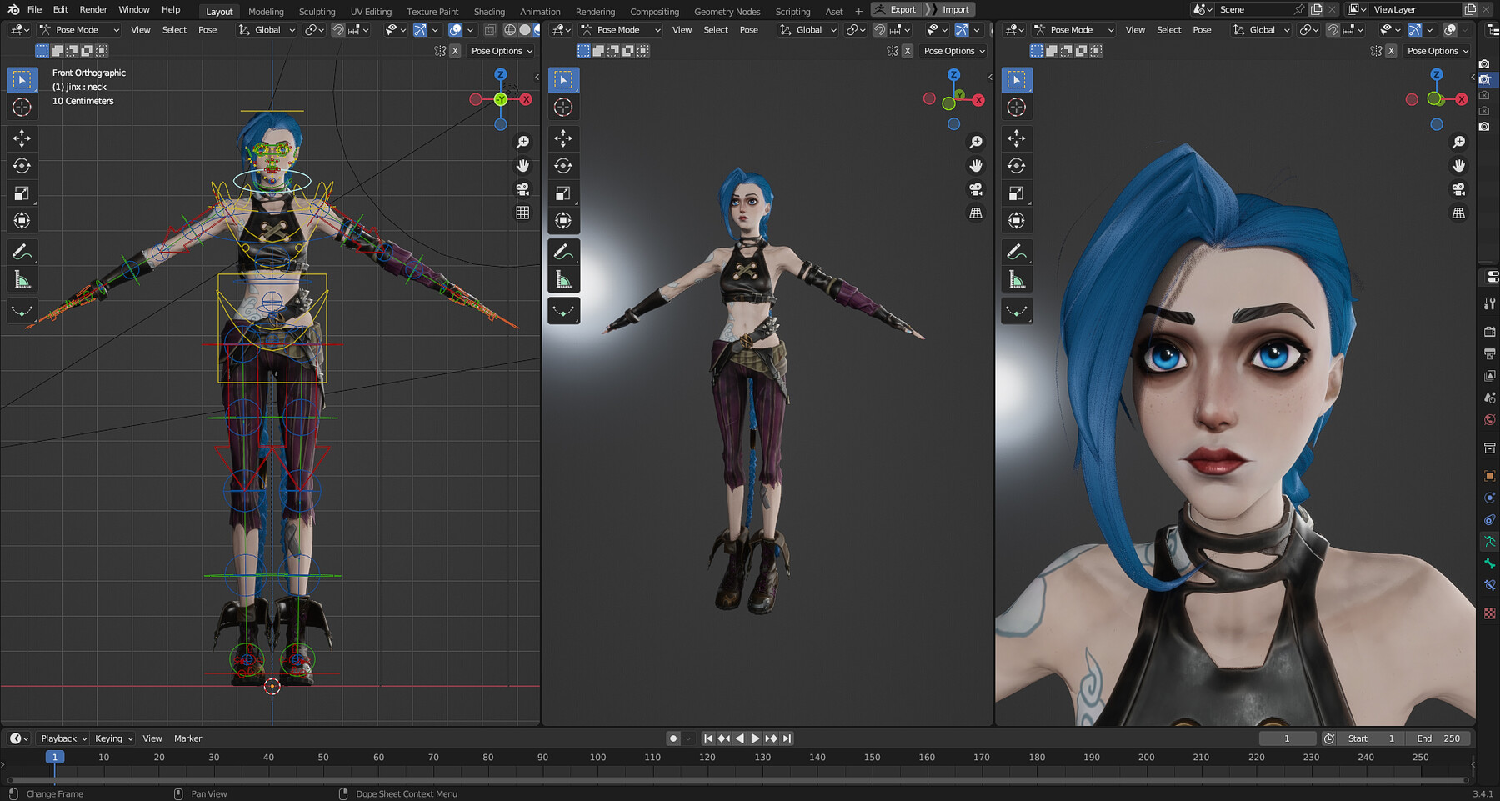Toggle gizmo display in the middle viewport
This screenshot has height=801, width=1500.
point(962,30)
